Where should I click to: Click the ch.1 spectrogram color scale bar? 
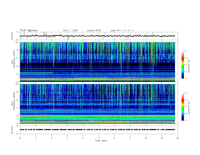point(183,65)
